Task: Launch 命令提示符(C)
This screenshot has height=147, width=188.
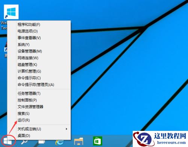Action: (39, 78)
